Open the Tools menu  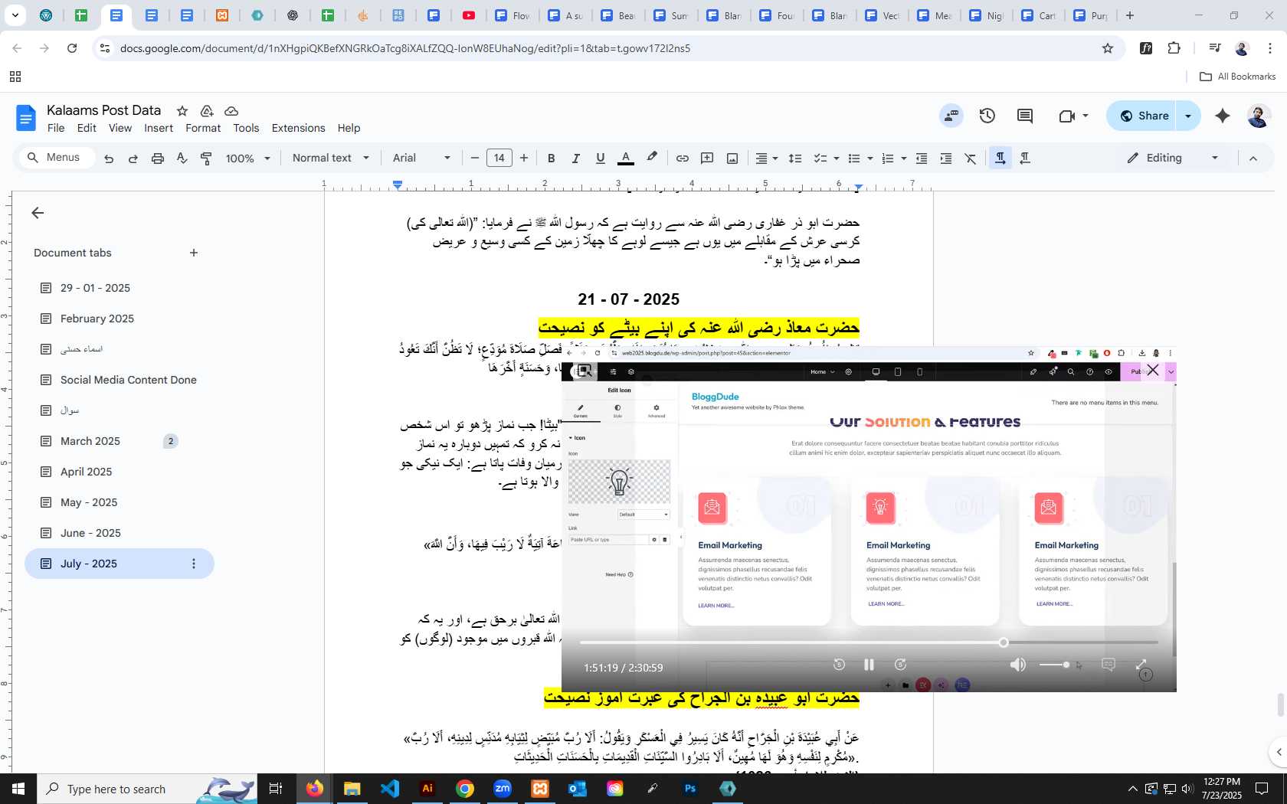click(246, 128)
